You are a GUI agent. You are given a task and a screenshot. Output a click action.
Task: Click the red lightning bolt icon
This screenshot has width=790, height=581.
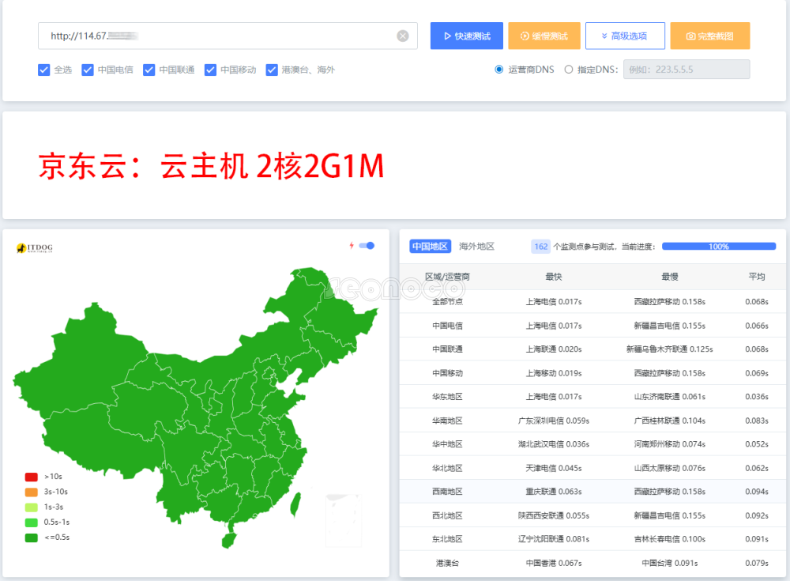[352, 246]
